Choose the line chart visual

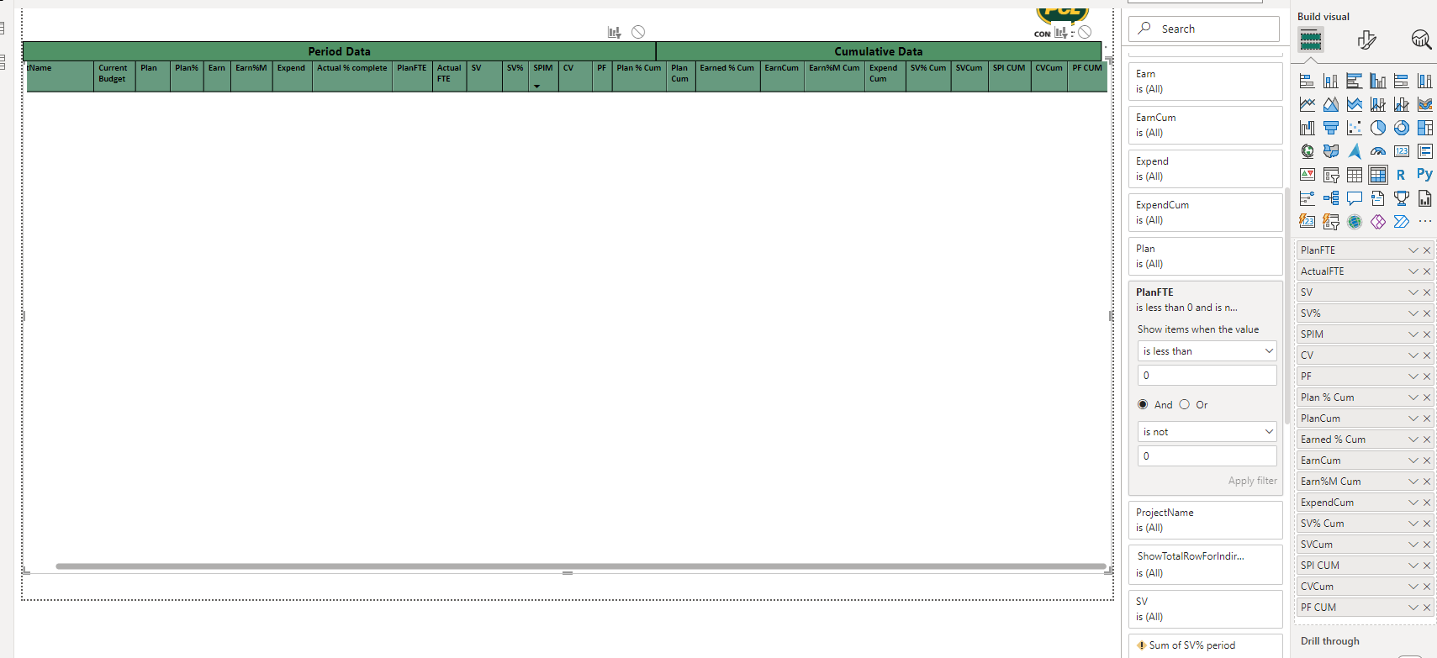tap(1307, 105)
